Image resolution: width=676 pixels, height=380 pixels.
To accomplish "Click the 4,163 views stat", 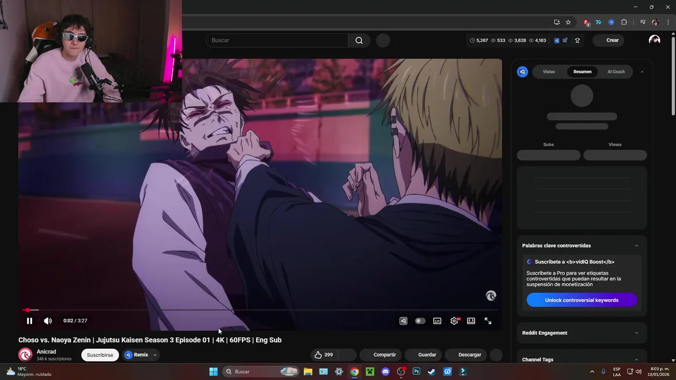I will [537, 40].
